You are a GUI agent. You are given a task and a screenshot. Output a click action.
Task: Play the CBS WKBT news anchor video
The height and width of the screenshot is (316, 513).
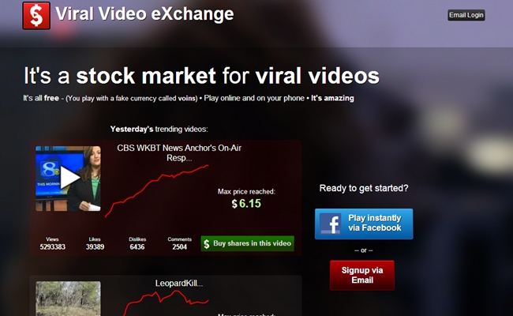pyautogui.click(x=68, y=178)
